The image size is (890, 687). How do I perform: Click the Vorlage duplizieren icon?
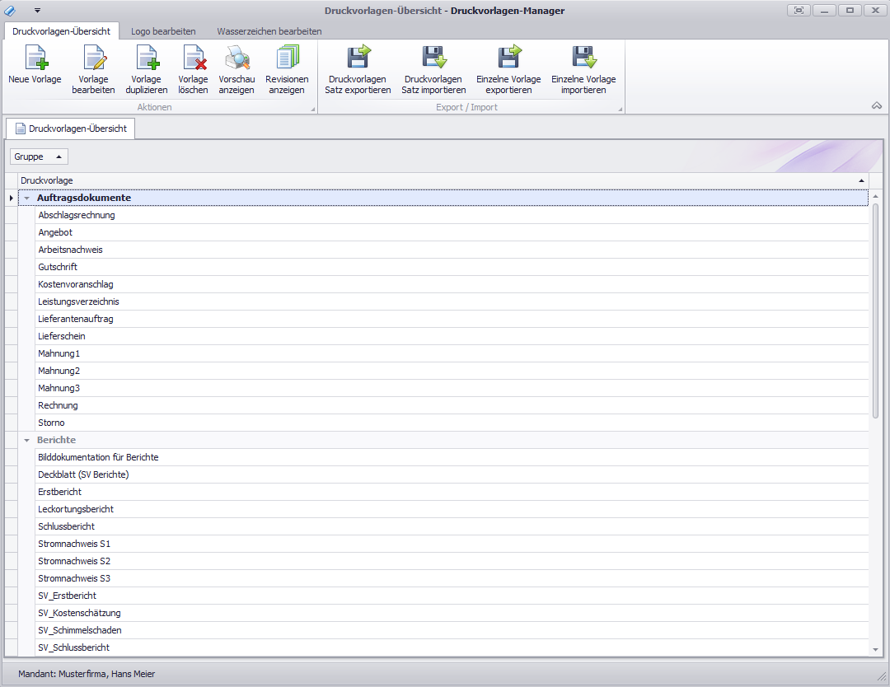(x=147, y=58)
